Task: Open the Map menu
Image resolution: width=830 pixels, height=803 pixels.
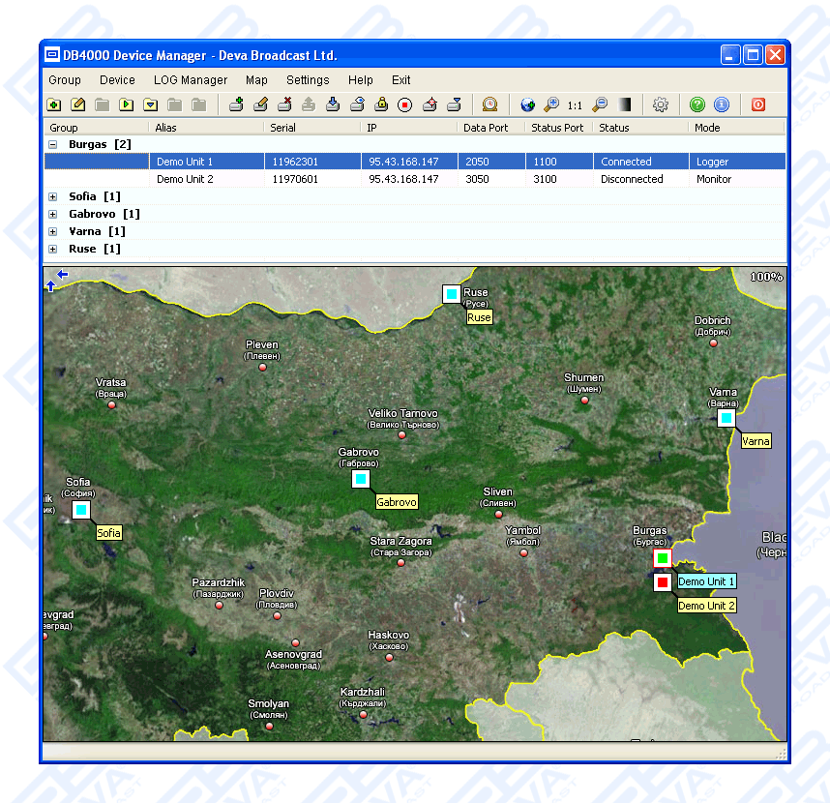Action: tap(256, 80)
